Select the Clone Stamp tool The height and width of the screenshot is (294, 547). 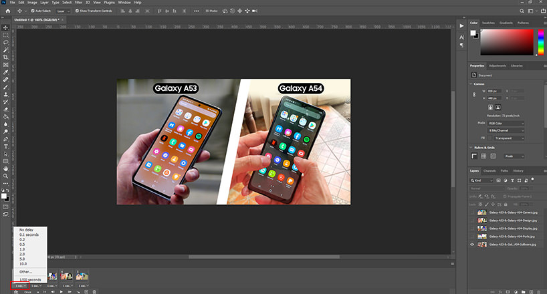point(5,94)
